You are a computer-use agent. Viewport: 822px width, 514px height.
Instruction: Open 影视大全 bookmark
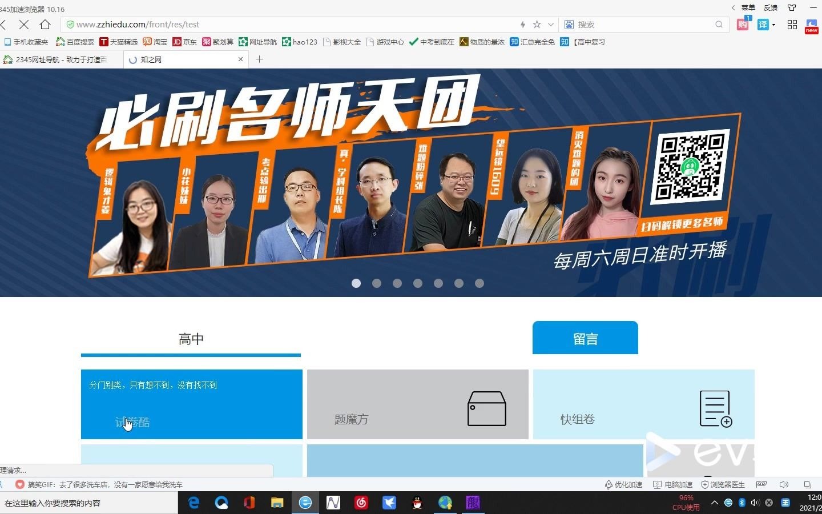342,42
